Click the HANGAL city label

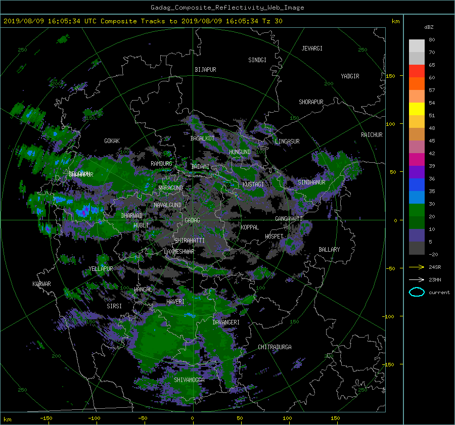coord(143,290)
